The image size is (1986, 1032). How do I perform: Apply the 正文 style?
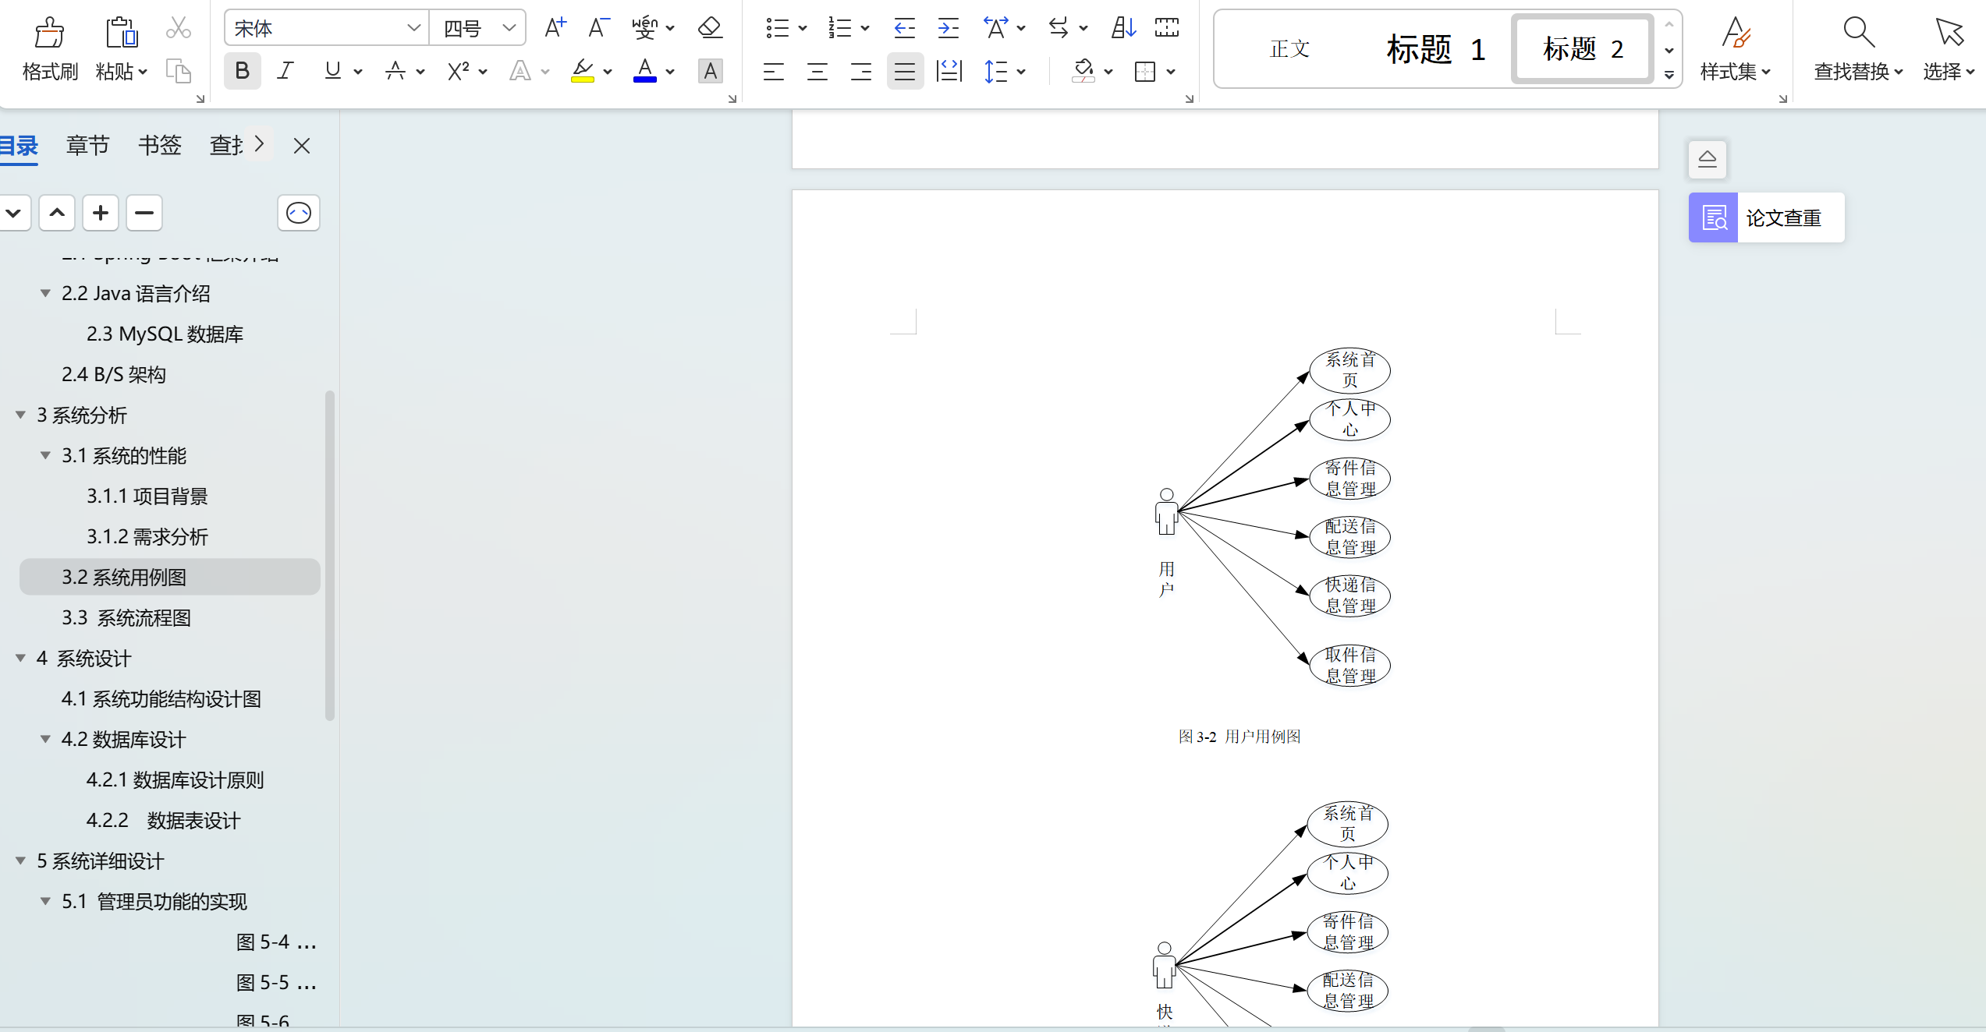click(x=1289, y=49)
